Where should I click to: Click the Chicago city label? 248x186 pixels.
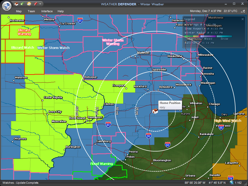tap(214, 104)
